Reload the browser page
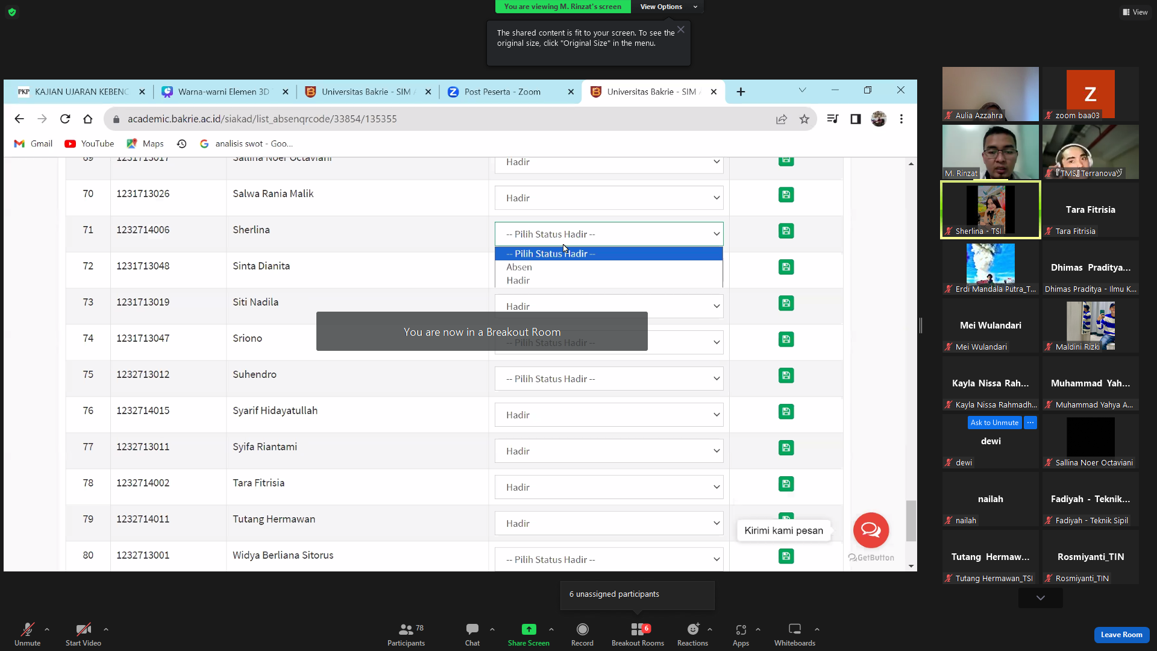 (65, 119)
